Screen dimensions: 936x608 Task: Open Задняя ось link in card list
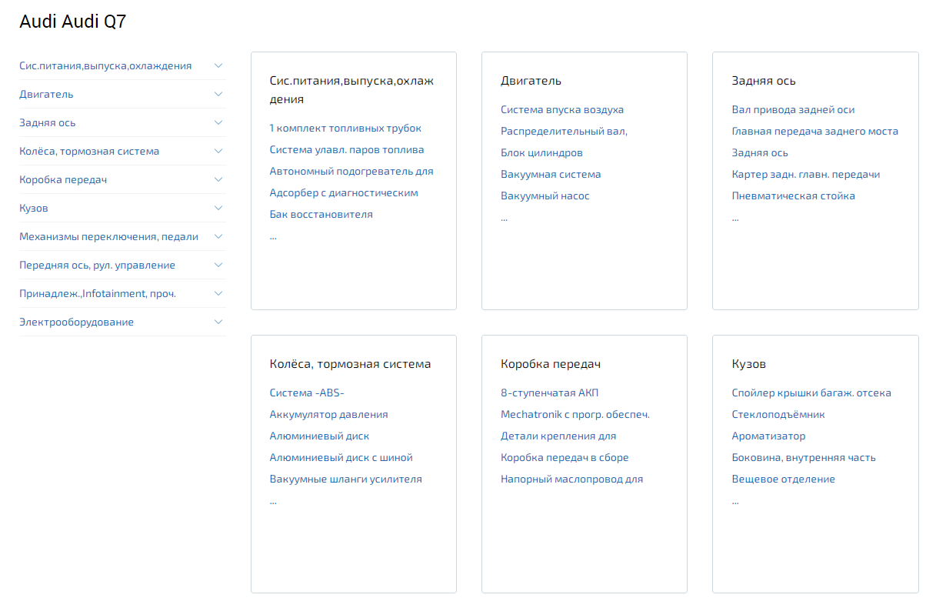coord(760,153)
